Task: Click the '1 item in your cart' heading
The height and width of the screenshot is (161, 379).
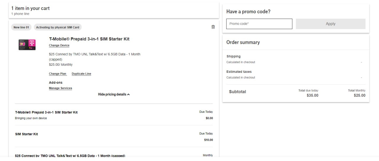Action: tap(30, 8)
